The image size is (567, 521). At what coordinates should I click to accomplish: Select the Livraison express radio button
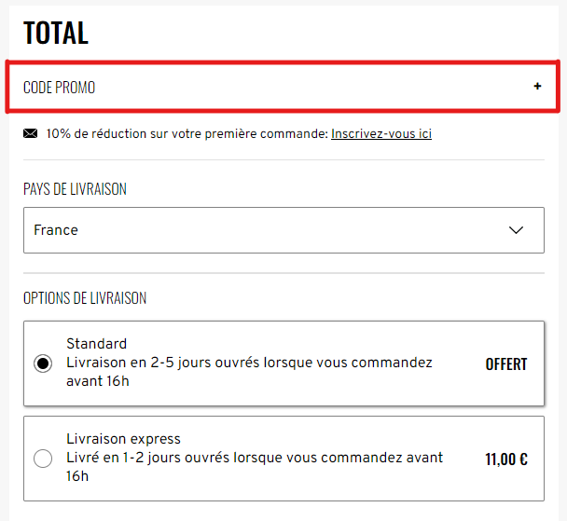43,459
